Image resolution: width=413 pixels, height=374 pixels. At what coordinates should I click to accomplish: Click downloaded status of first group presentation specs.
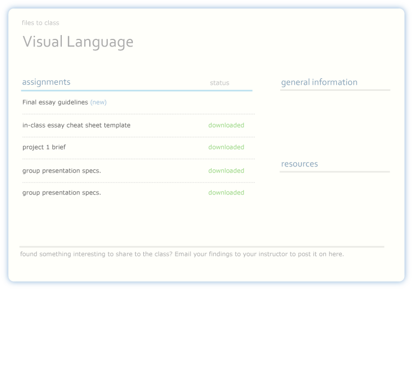click(226, 171)
